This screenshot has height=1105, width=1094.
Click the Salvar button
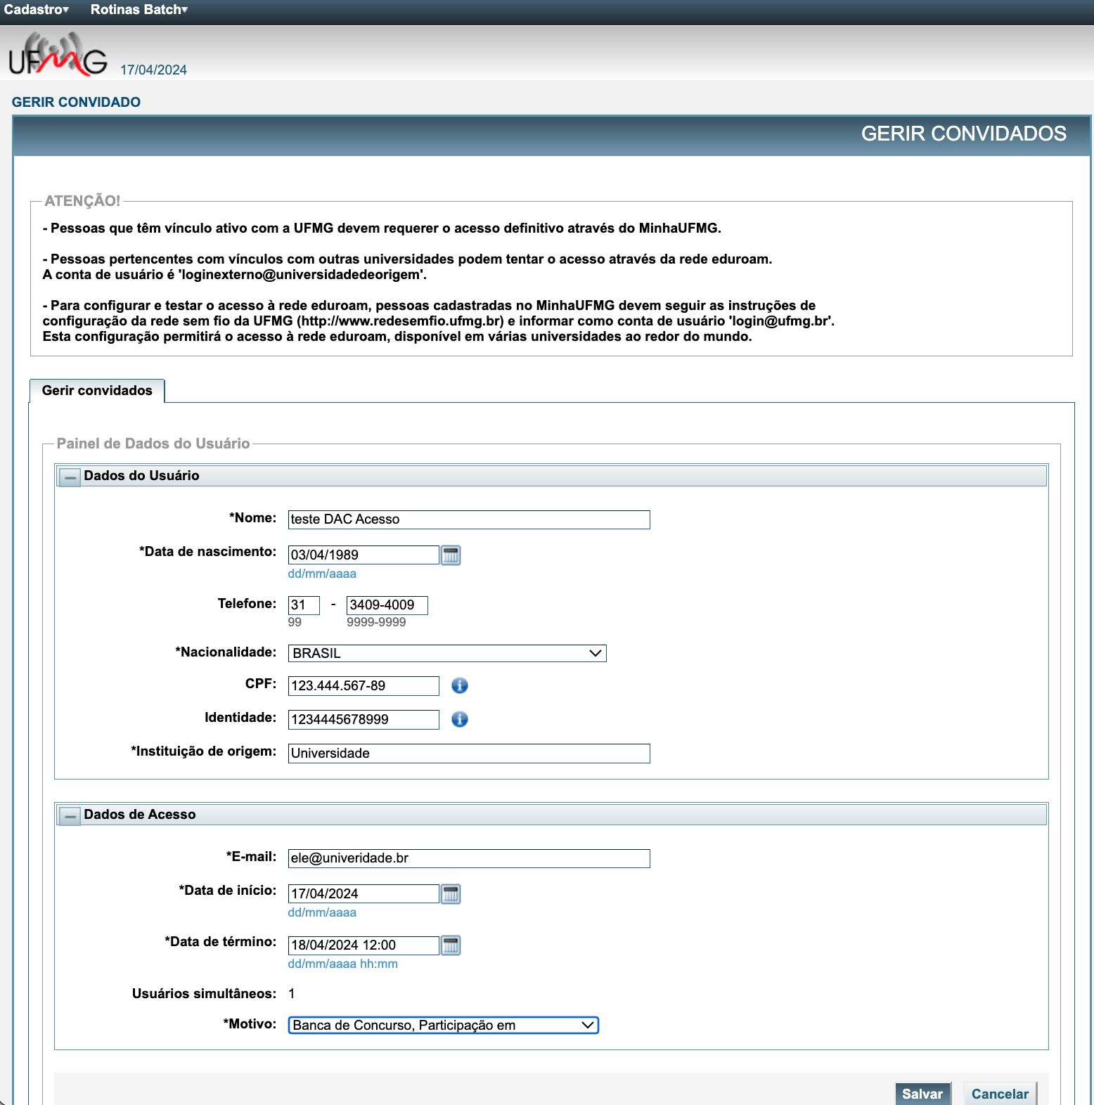coord(922,1094)
